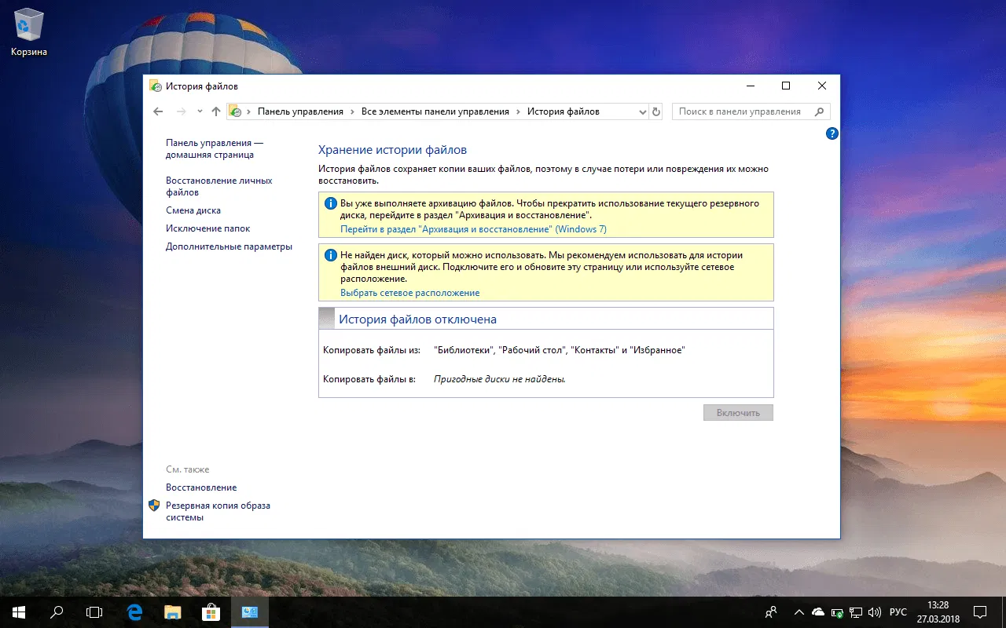
Task: Open OneDrive cloud icon in the system tray
Action: pos(817,612)
